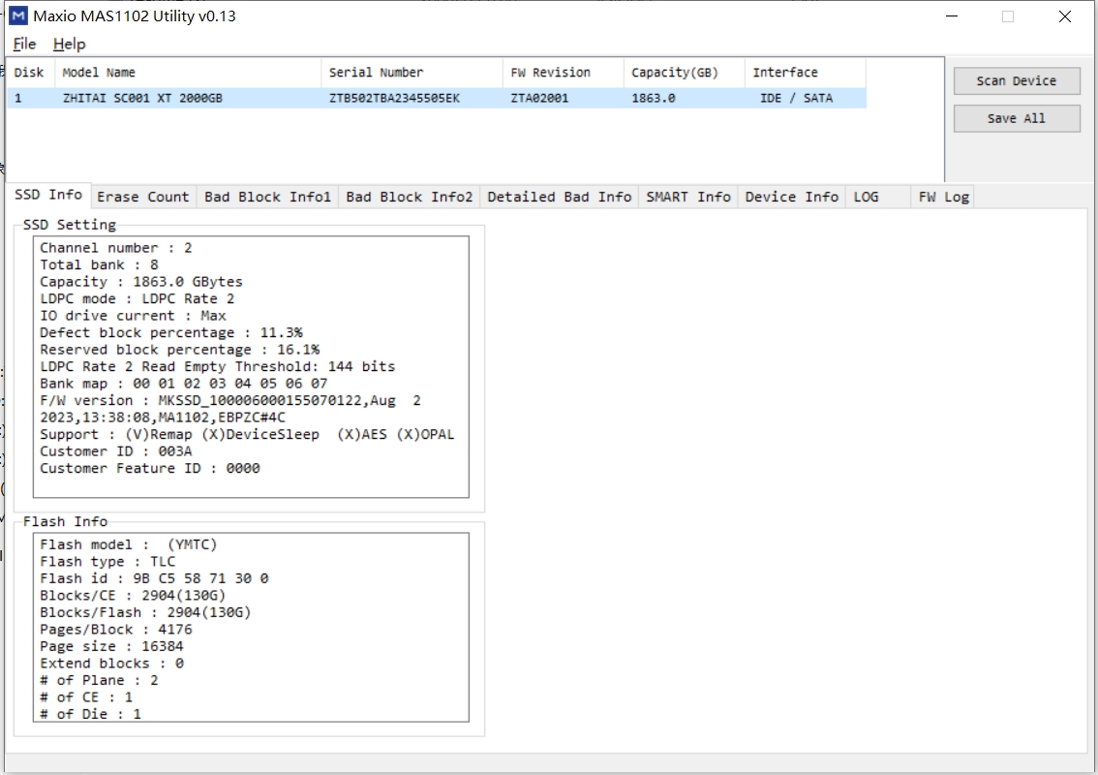Click the Disk column header

(29, 73)
